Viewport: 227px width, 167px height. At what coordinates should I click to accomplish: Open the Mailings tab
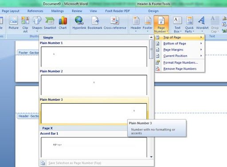pos(57,11)
